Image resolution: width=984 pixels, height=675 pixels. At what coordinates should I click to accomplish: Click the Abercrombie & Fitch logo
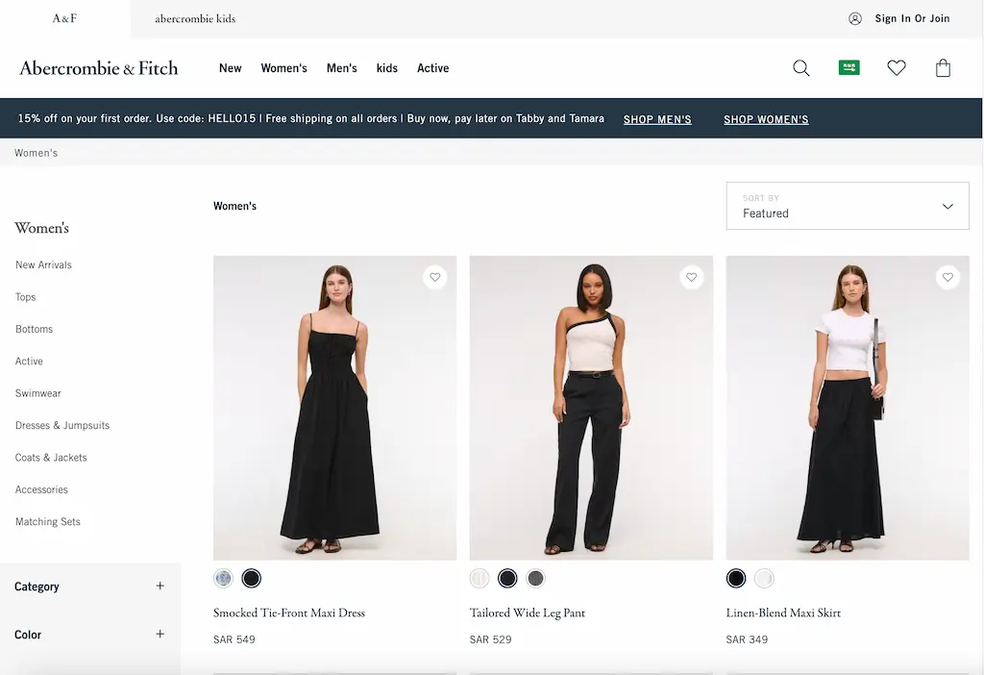point(99,68)
